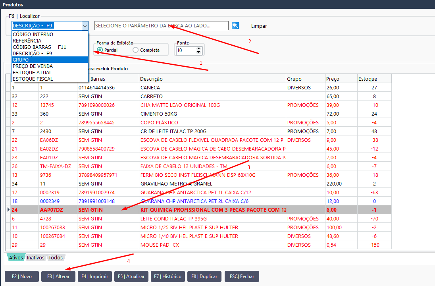Click price cell 48,60
The height and width of the screenshot is (286, 435).
click(x=341, y=236)
